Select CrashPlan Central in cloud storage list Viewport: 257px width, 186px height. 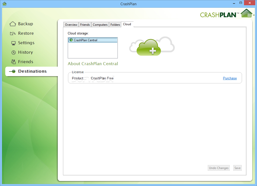click(92, 40)
